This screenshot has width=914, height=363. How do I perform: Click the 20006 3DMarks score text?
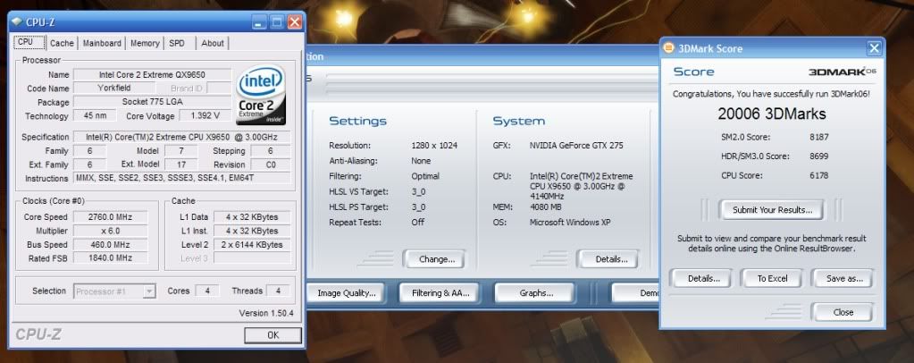click(772, 114)
